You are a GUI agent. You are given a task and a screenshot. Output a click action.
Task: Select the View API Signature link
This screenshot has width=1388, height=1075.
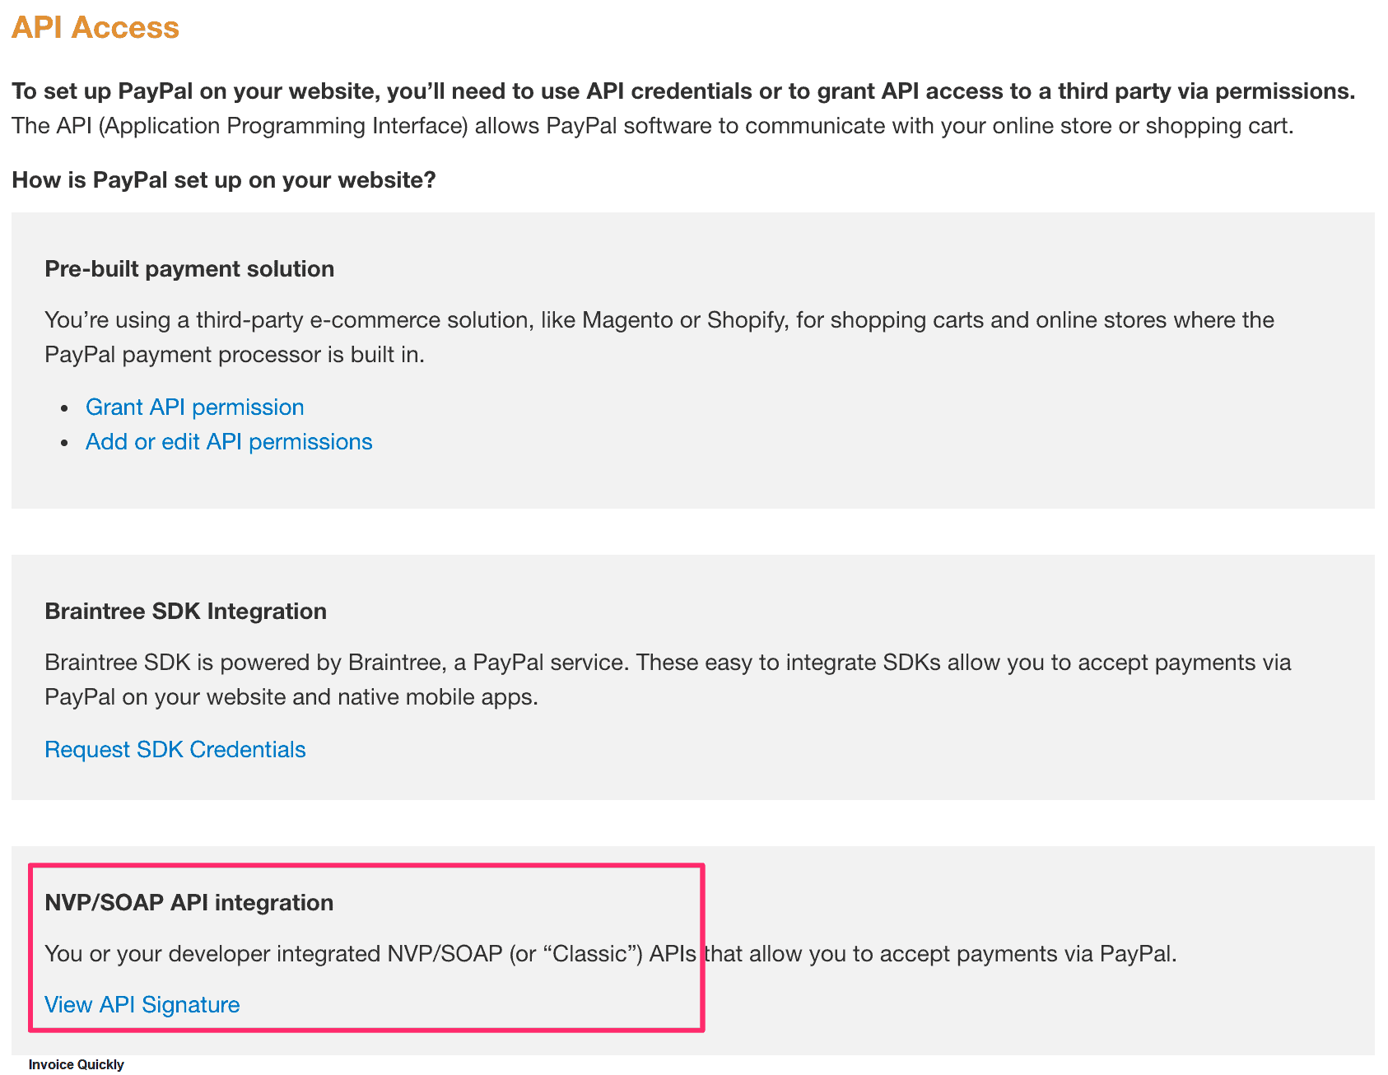click(142, 1005)
